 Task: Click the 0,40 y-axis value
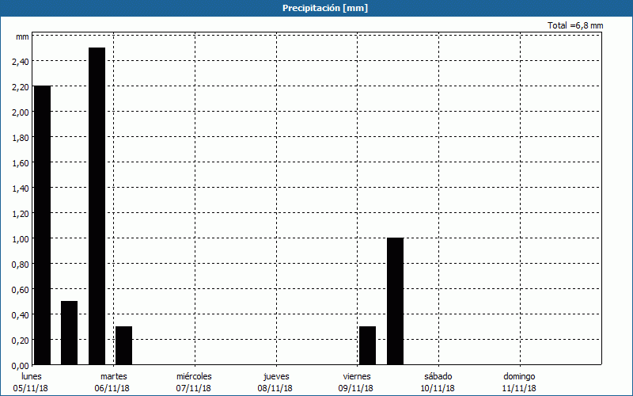pos(21,315)
